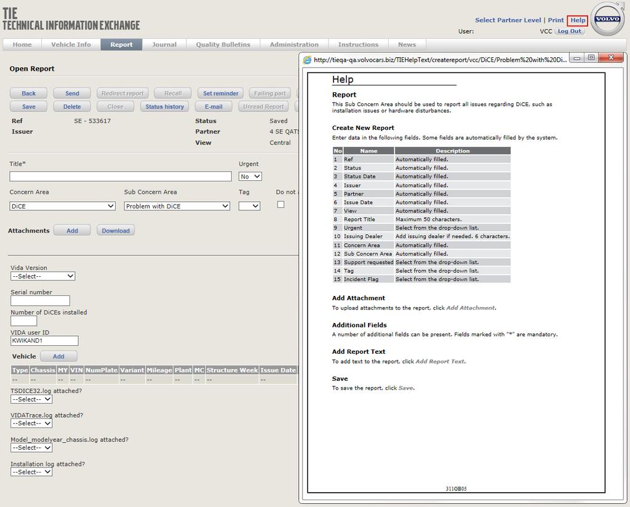Open the Vehicle Info tab
This screenshot has height=507, width=630.
coord(71,44)
